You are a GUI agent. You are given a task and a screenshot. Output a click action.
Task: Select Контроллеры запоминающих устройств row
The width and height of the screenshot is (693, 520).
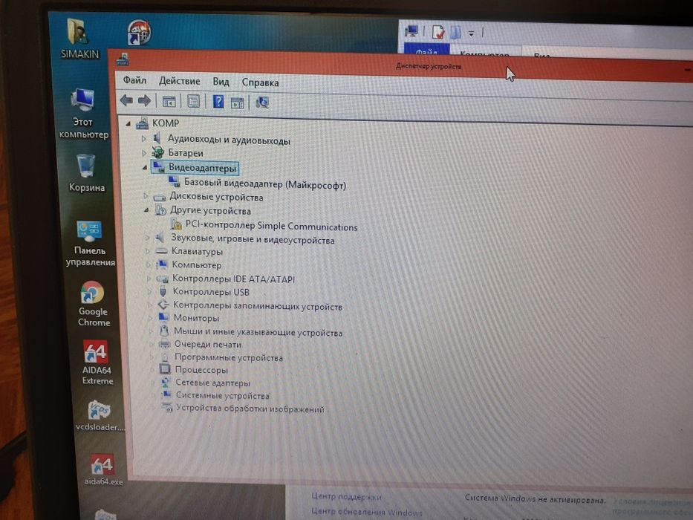coord(257,305)
